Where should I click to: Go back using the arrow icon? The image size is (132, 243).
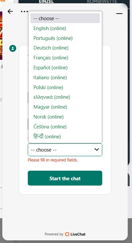pos(10,11)
